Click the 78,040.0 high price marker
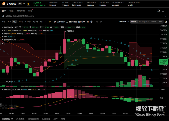 [69, 31]
